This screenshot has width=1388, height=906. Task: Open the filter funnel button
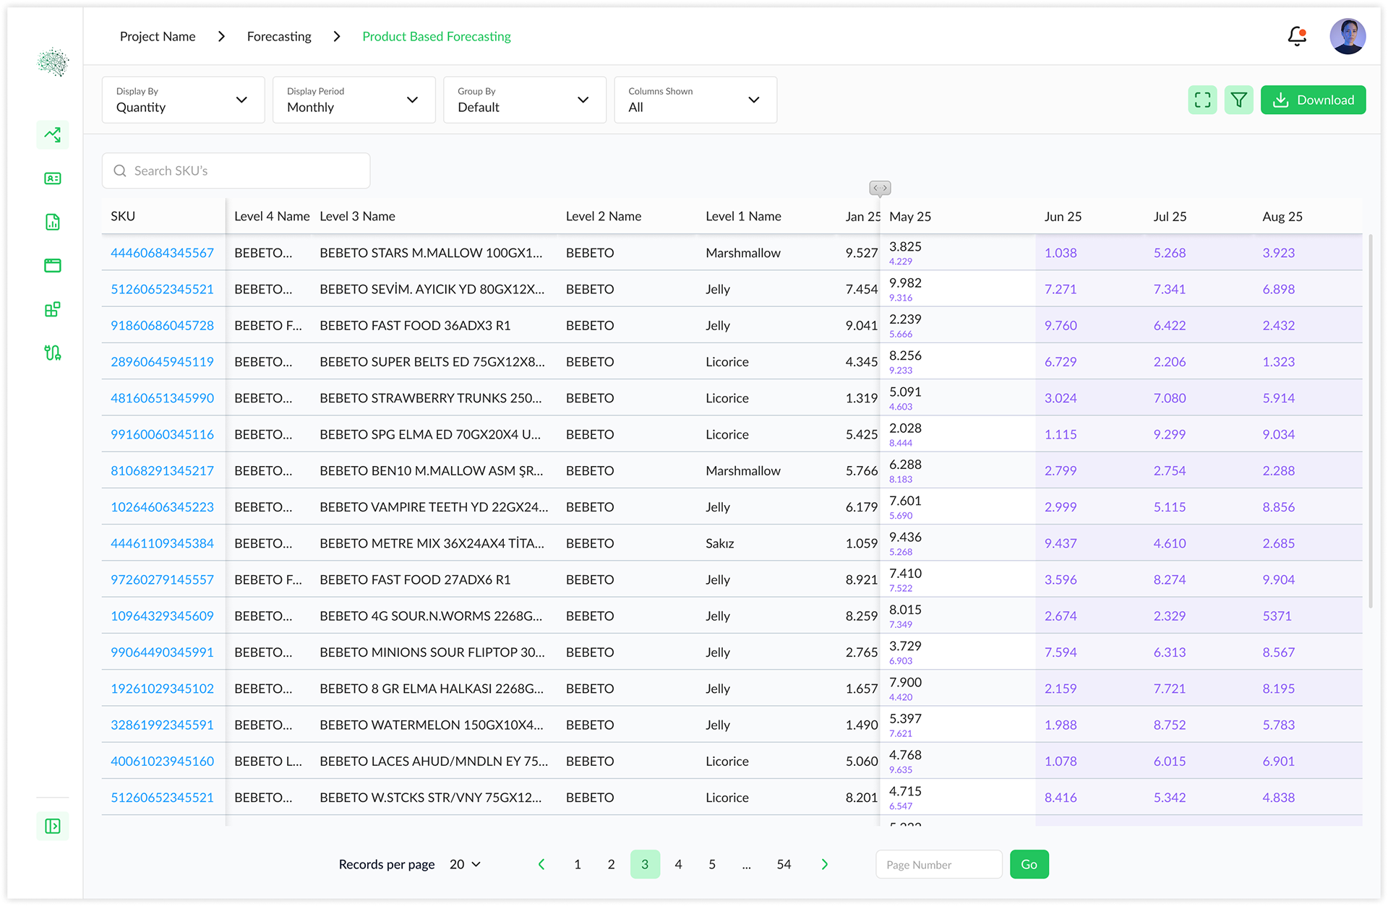point(1238,100)
